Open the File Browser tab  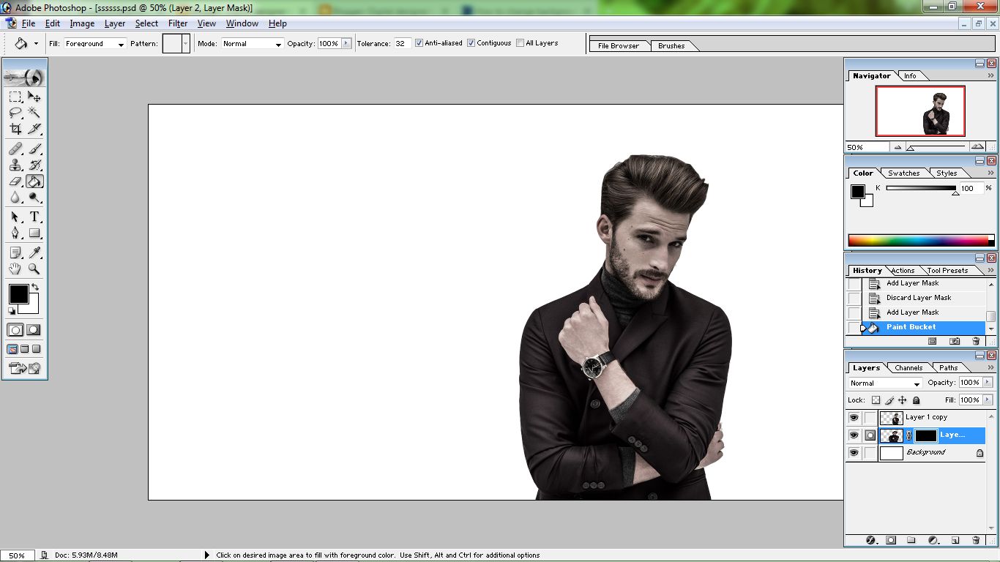click(619, 45)
